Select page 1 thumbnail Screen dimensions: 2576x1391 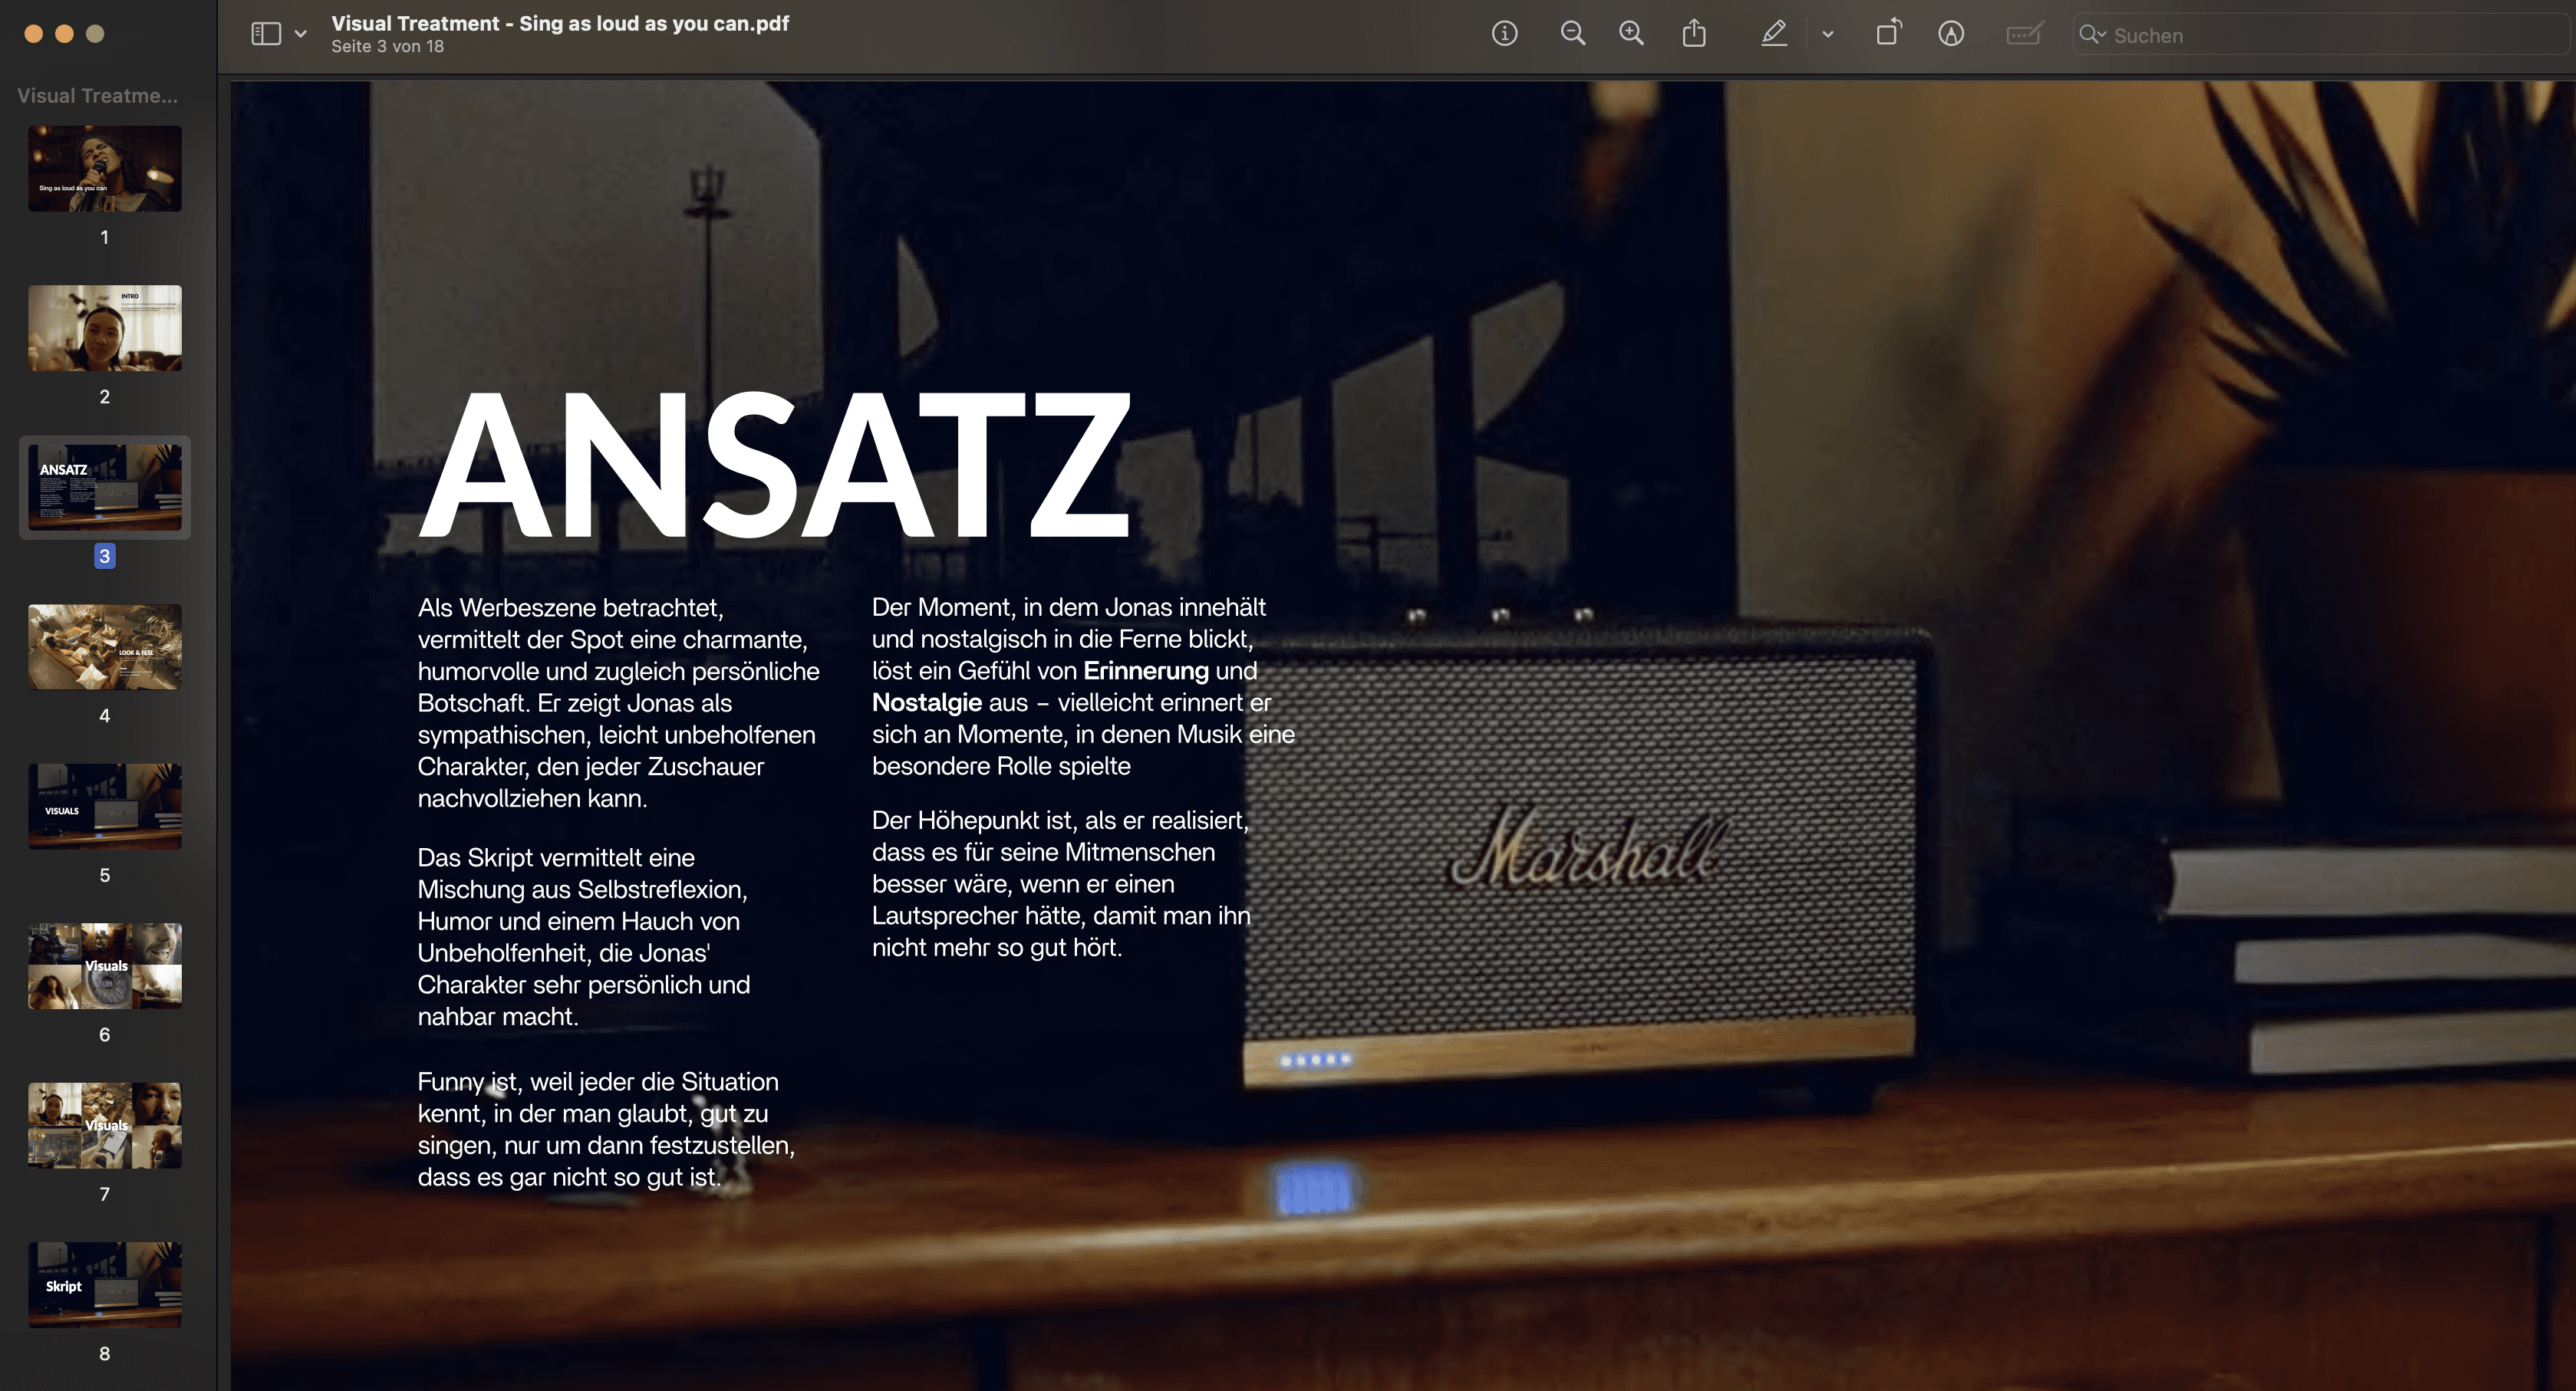(105, 169)
